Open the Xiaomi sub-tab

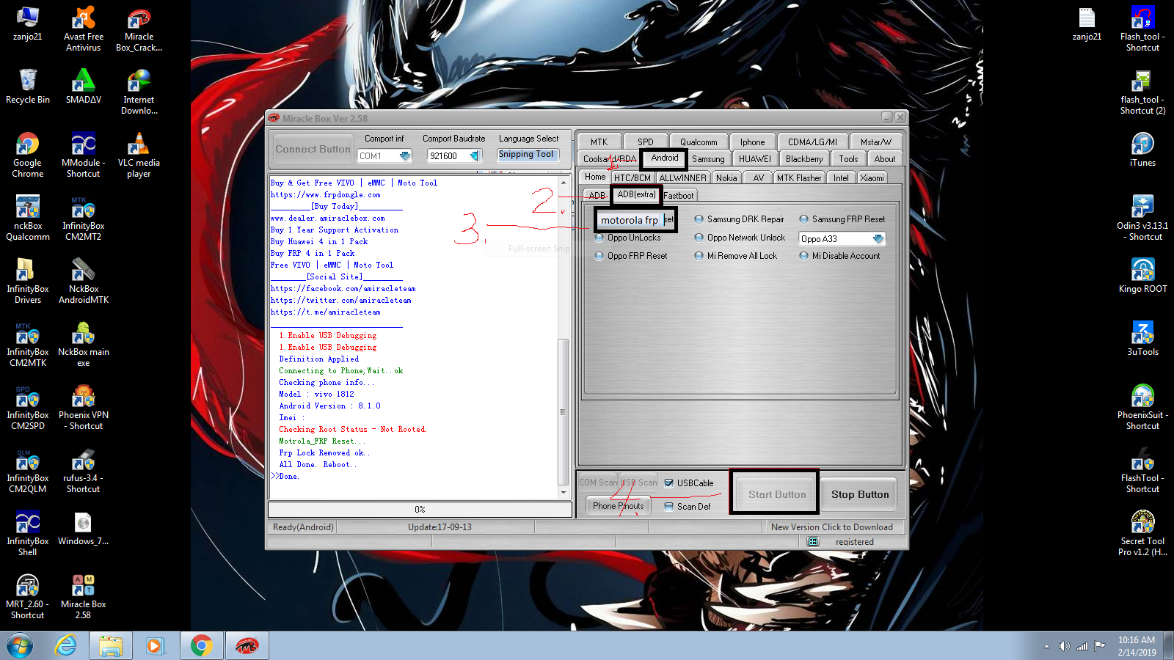872,178
